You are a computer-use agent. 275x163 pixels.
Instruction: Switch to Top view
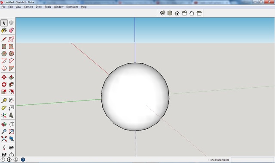[x=170, y=13]
